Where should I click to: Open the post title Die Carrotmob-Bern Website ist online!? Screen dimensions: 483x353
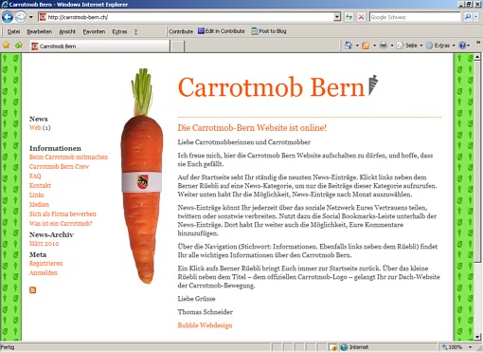(252, 128)
